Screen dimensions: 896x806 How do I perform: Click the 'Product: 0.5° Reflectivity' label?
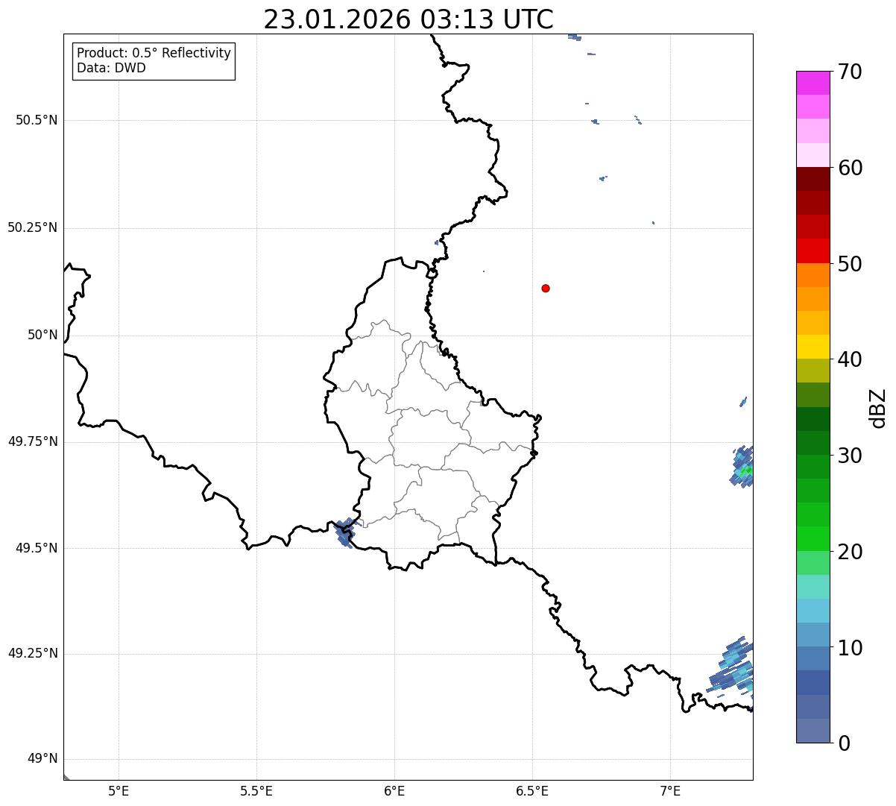coord(154,54)
